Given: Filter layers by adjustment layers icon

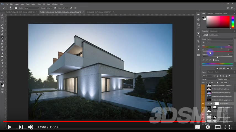Looking at the screenshot, I should point(217,76).
